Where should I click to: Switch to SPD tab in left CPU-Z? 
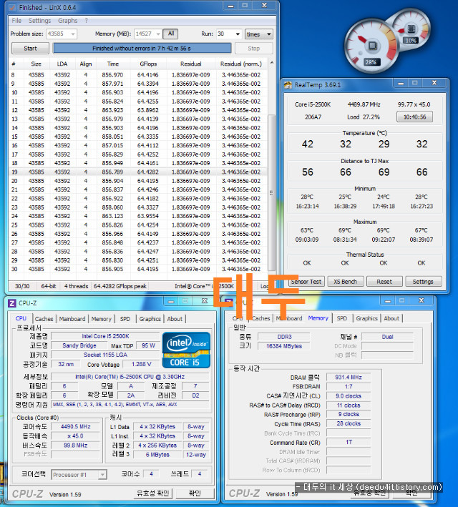tap(125, 319)
